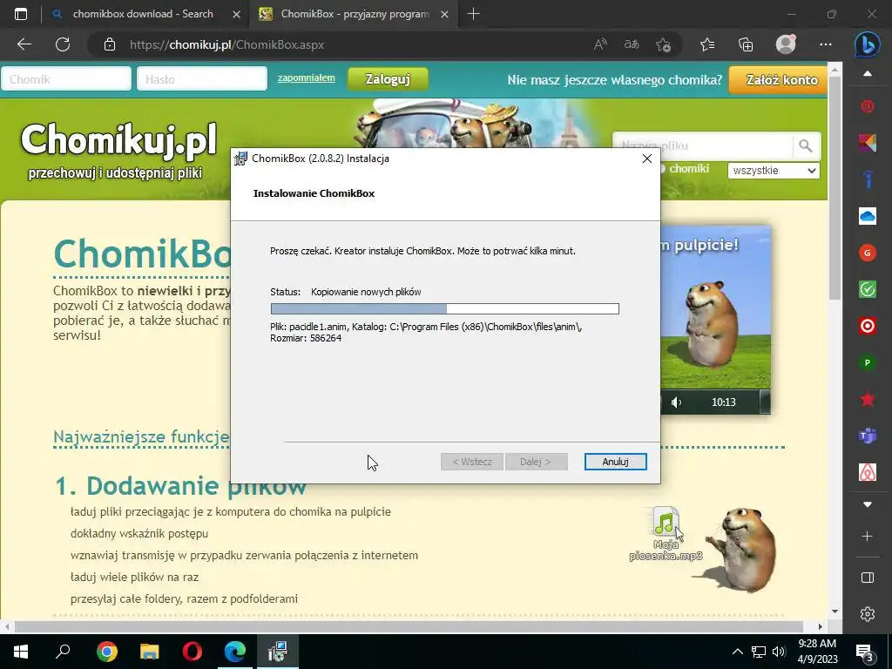
Task: Open sidebar settings gear icon
Action: pyautogui.click(x=867, y=614)
